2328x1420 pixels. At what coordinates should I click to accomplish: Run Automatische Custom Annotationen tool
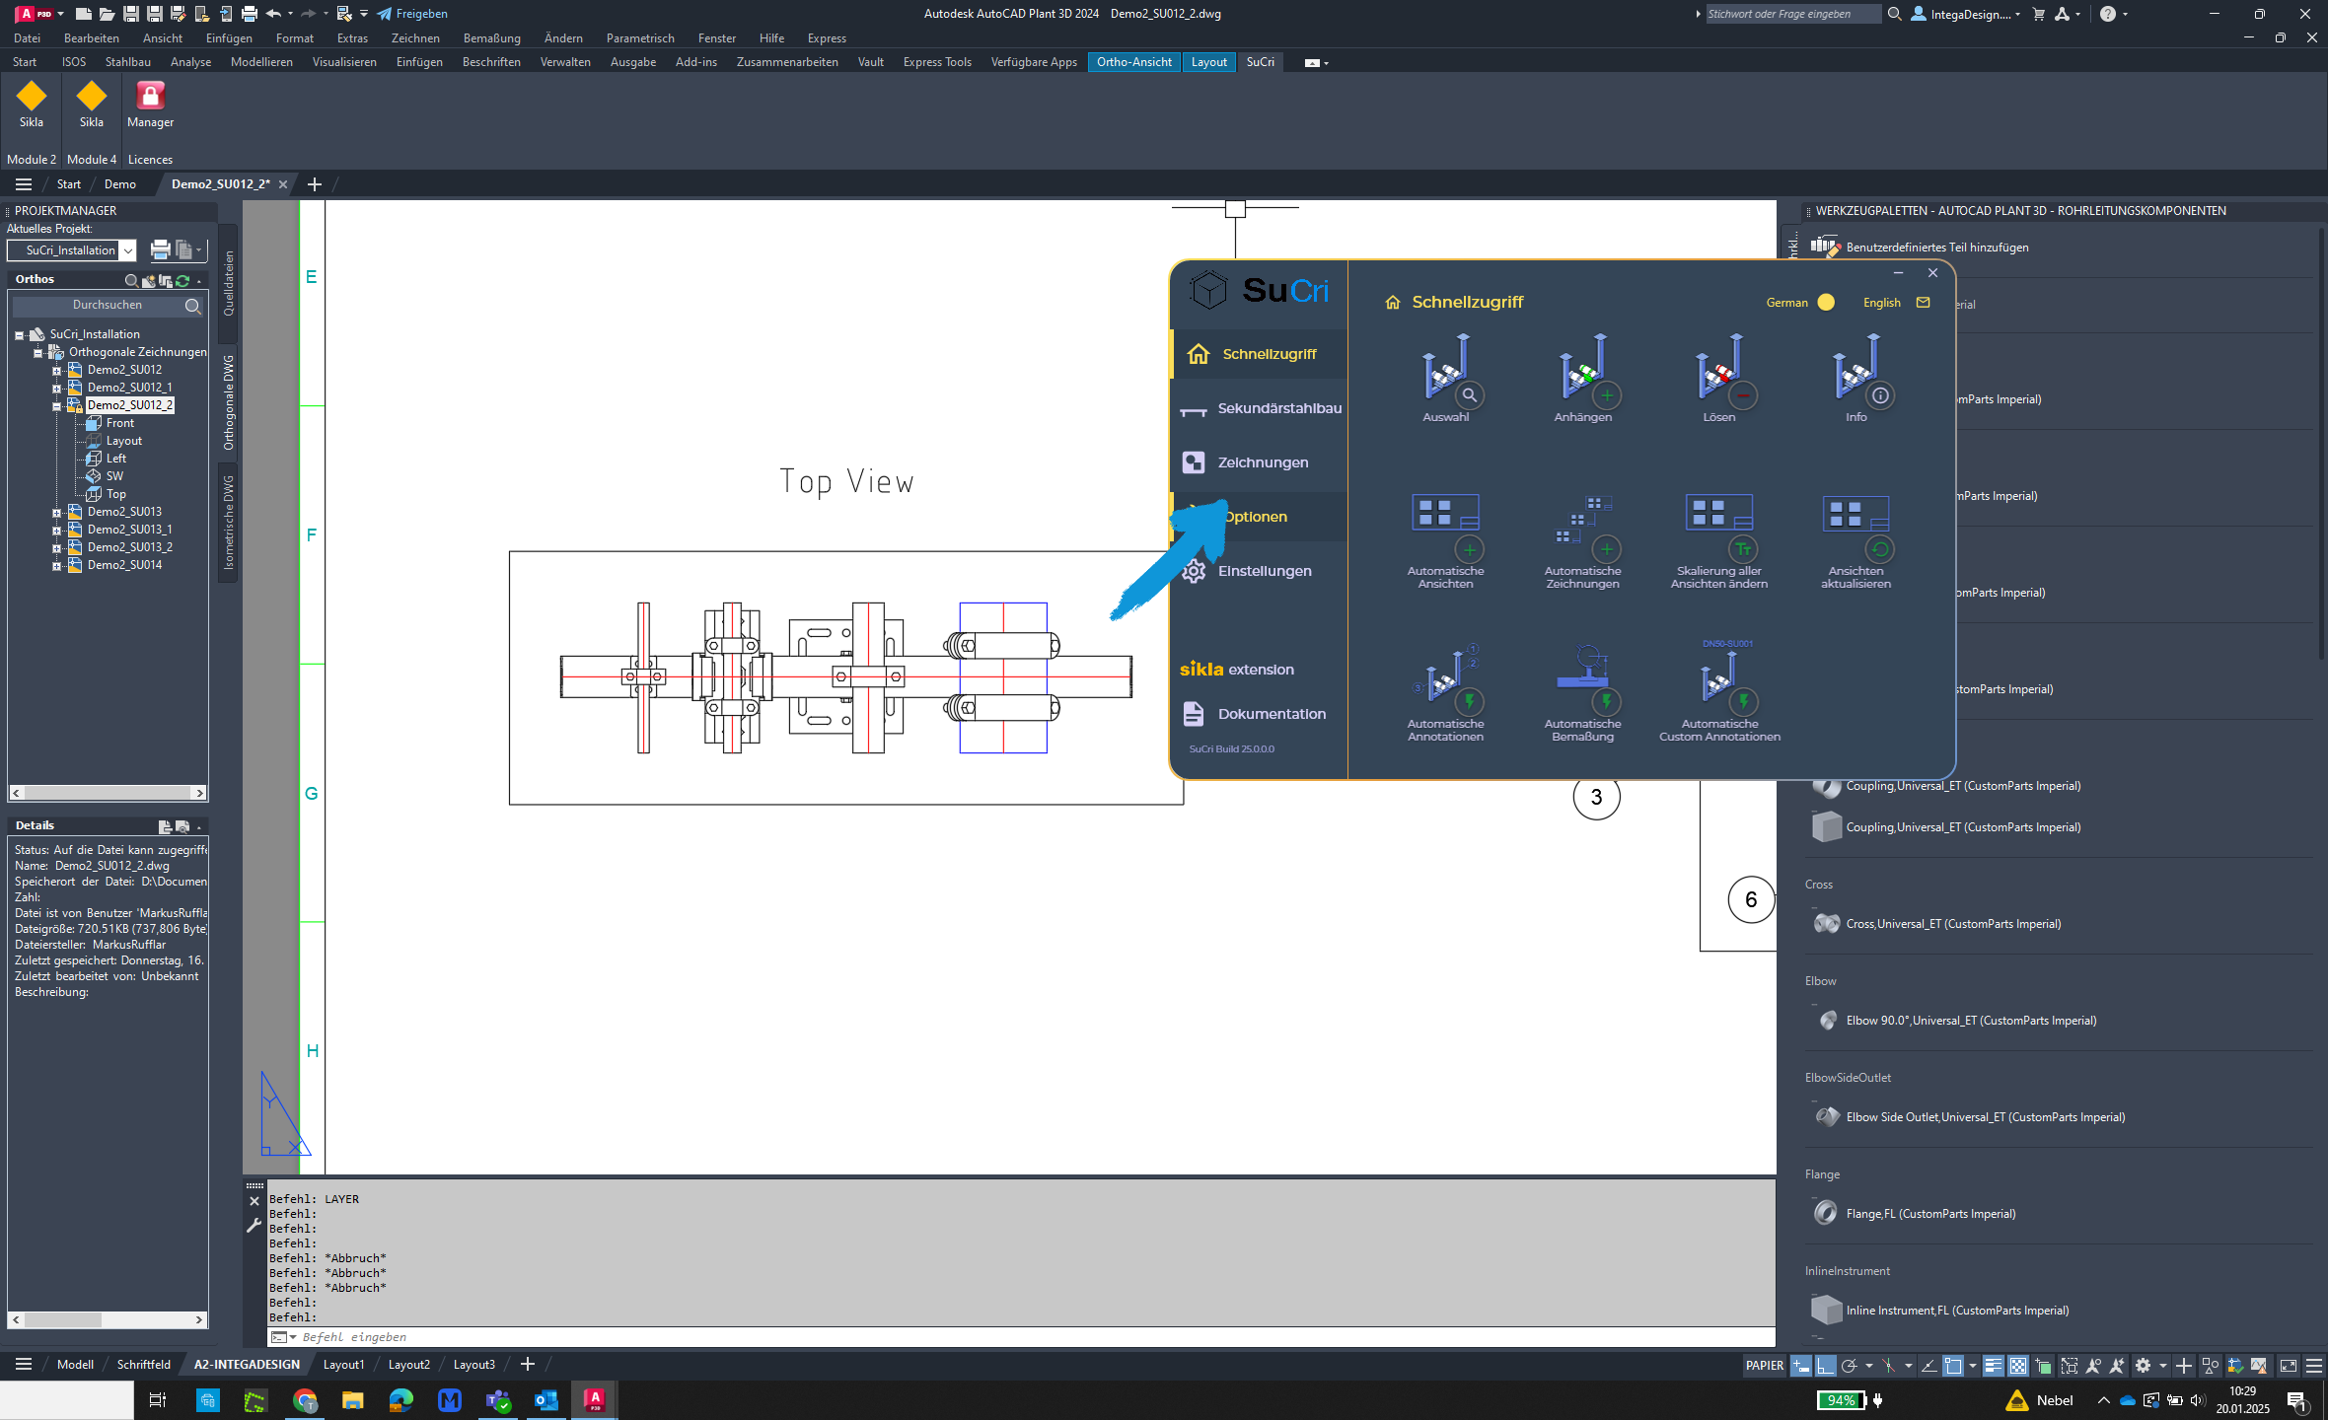tap(1719, 692)
